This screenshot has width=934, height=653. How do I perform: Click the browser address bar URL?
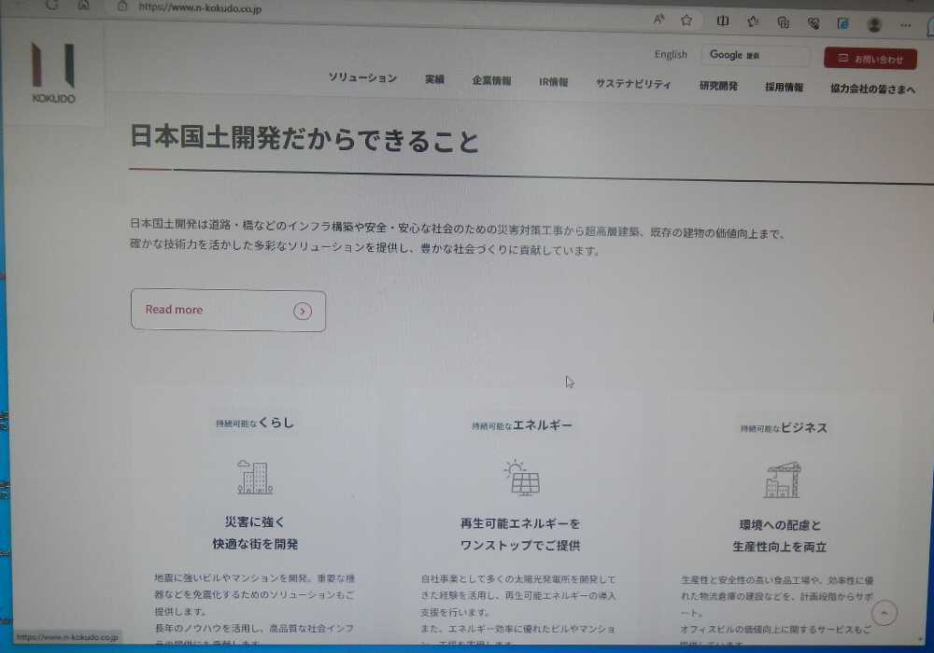coord(200,7)
